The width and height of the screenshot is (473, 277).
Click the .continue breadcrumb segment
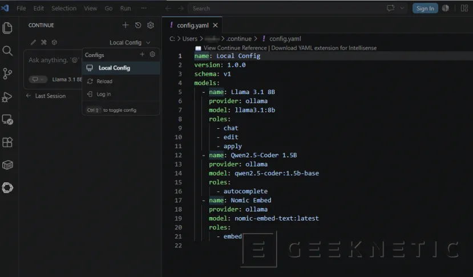pyautogui.click(x=239, y=39)
